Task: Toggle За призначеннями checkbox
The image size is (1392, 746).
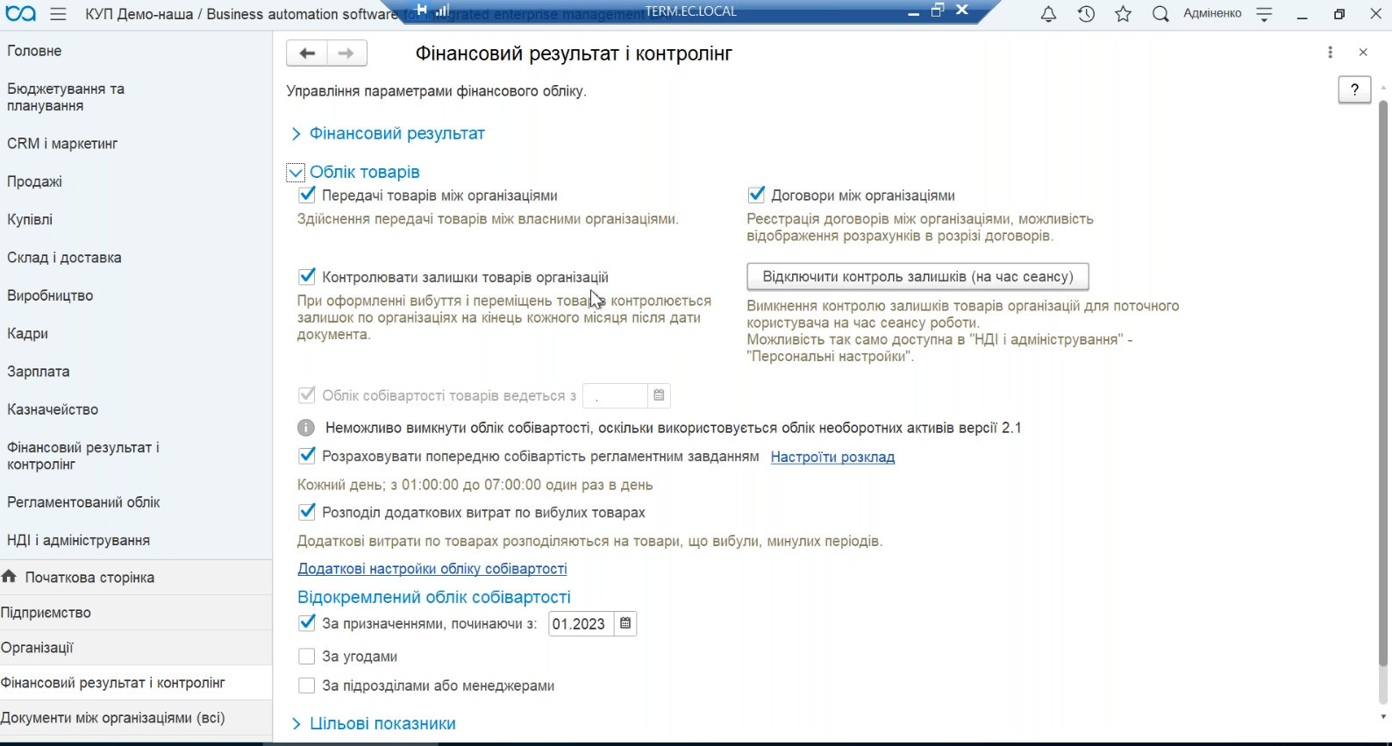Action: tap(307, 623)
